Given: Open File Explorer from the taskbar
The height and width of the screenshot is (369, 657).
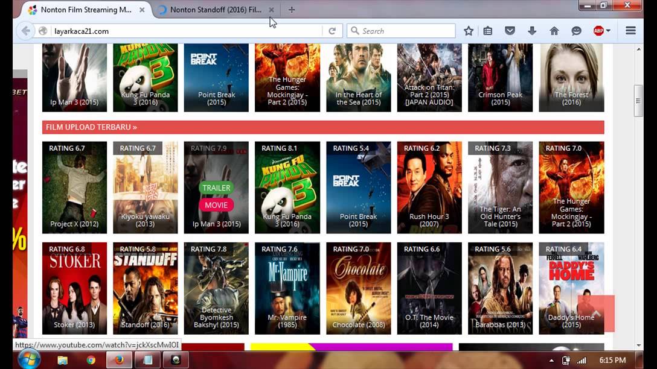Looking at the screenshot, I should tap(62, 360).
